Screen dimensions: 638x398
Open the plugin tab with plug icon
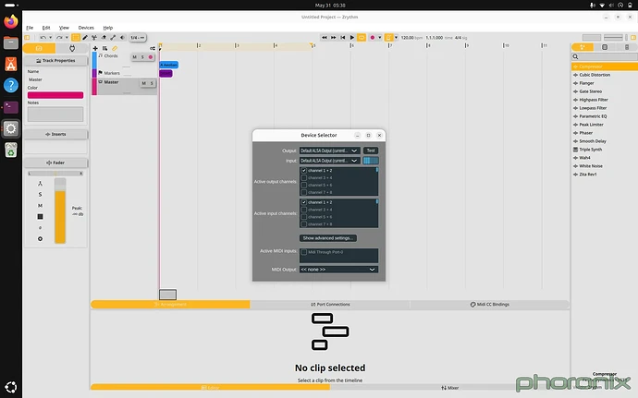pos(72,48)
